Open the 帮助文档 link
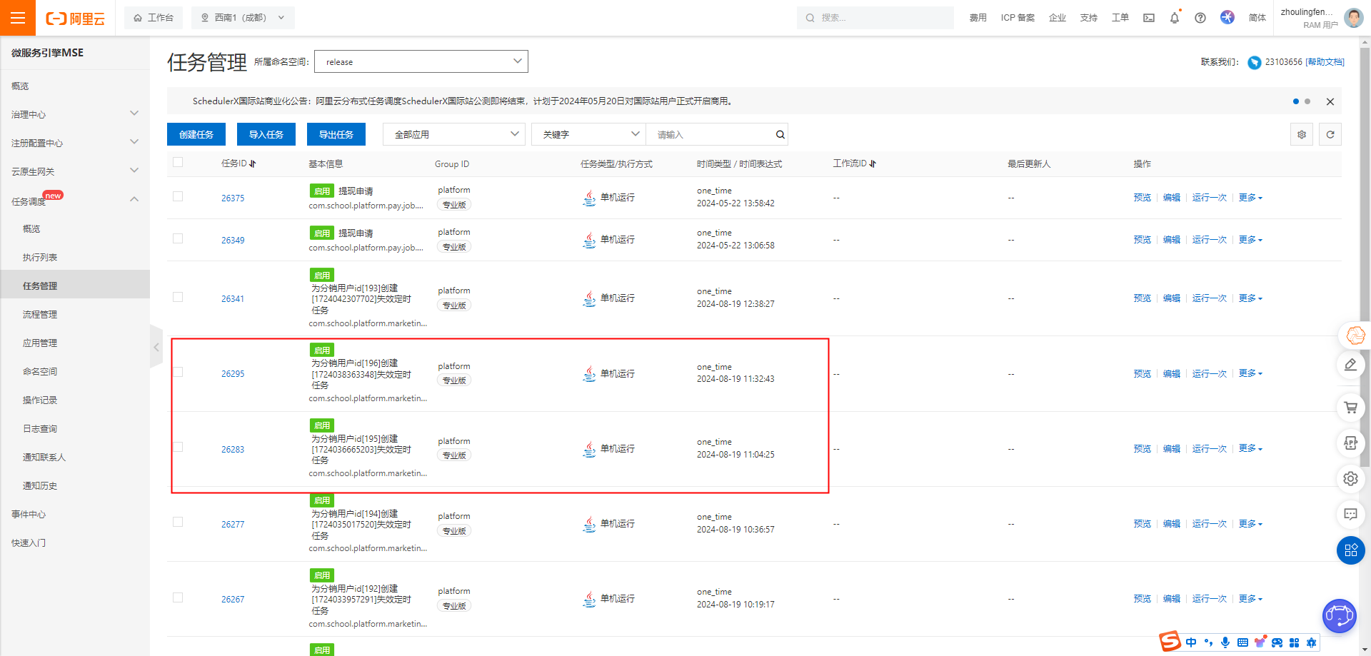This screenshot has width=1371, height=656. 1325,62
